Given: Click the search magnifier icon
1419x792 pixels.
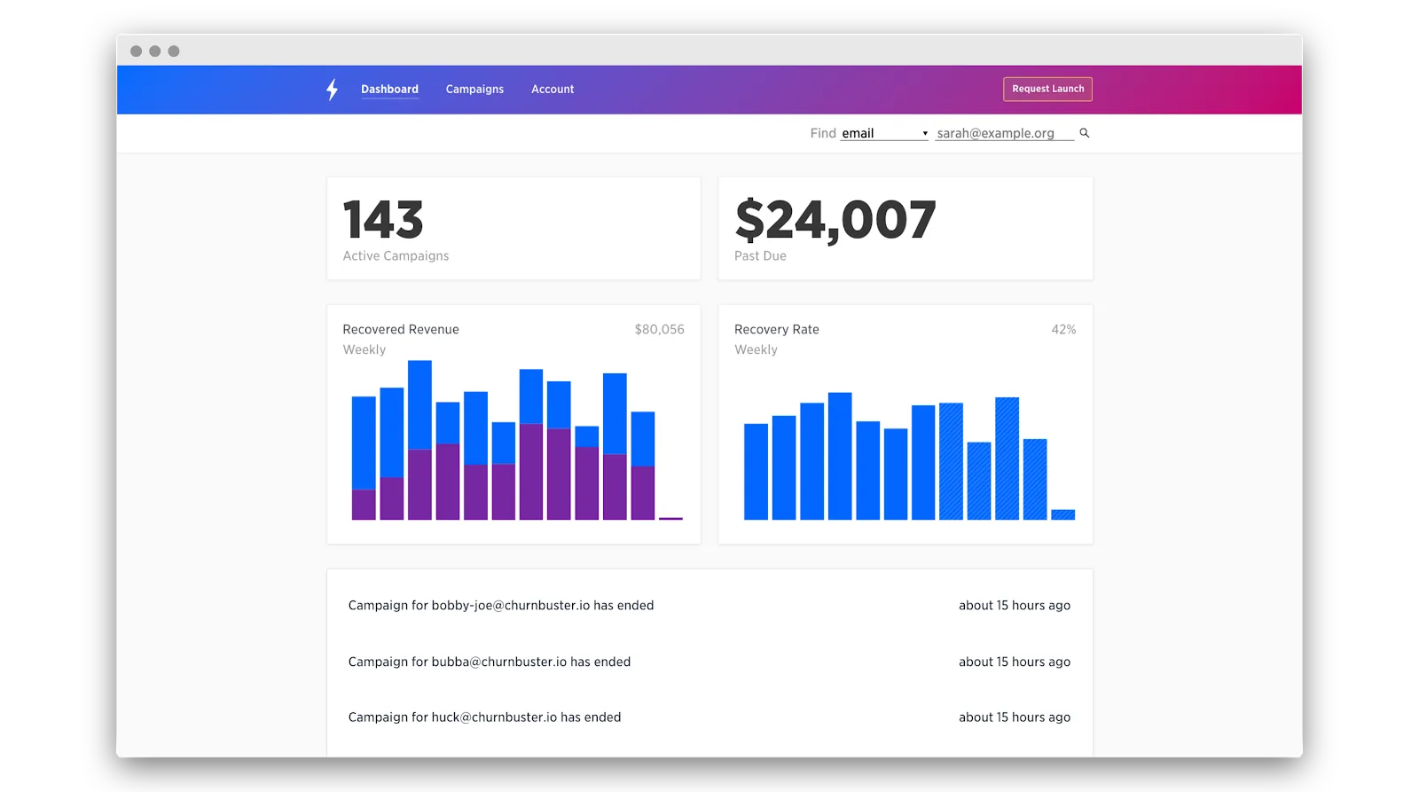Looking at the screenshot, I should tap(1084, 133).
